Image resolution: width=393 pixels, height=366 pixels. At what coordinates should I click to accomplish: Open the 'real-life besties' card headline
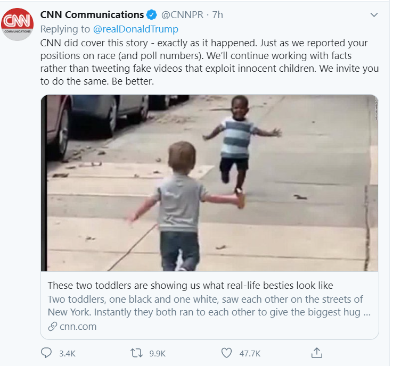click(x=190, y=285)
